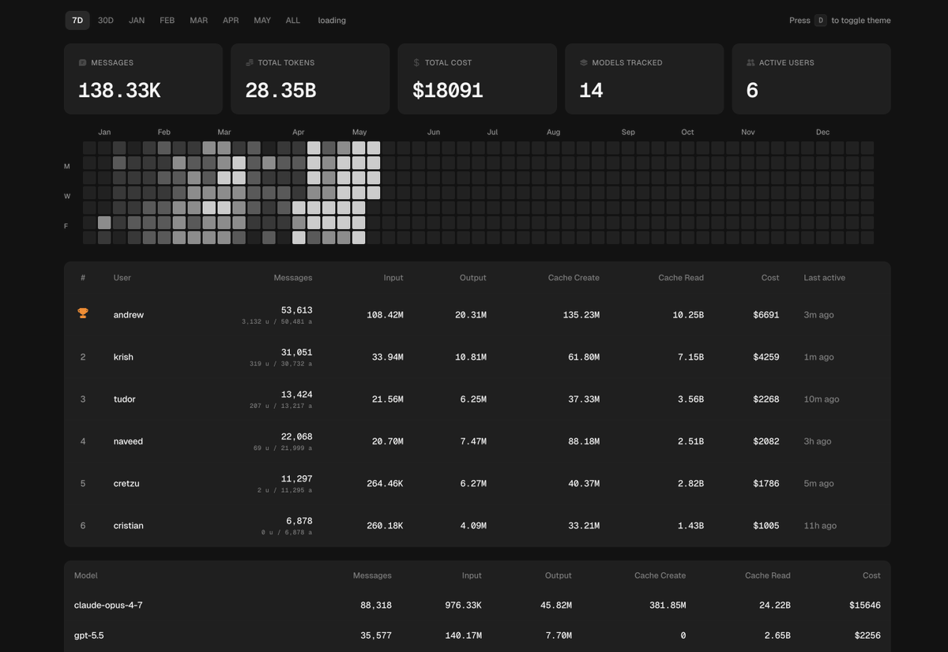The height and width of the screenshot is (652, 948).
Task: Select the MAR filter tab
Action: point(199,21)
